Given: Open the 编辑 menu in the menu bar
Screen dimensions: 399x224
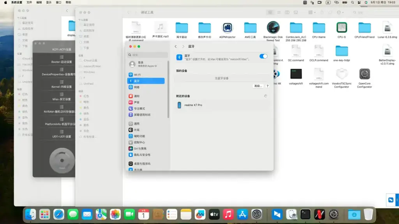Looking at the screenshot, I should click(x=39, y=2).
